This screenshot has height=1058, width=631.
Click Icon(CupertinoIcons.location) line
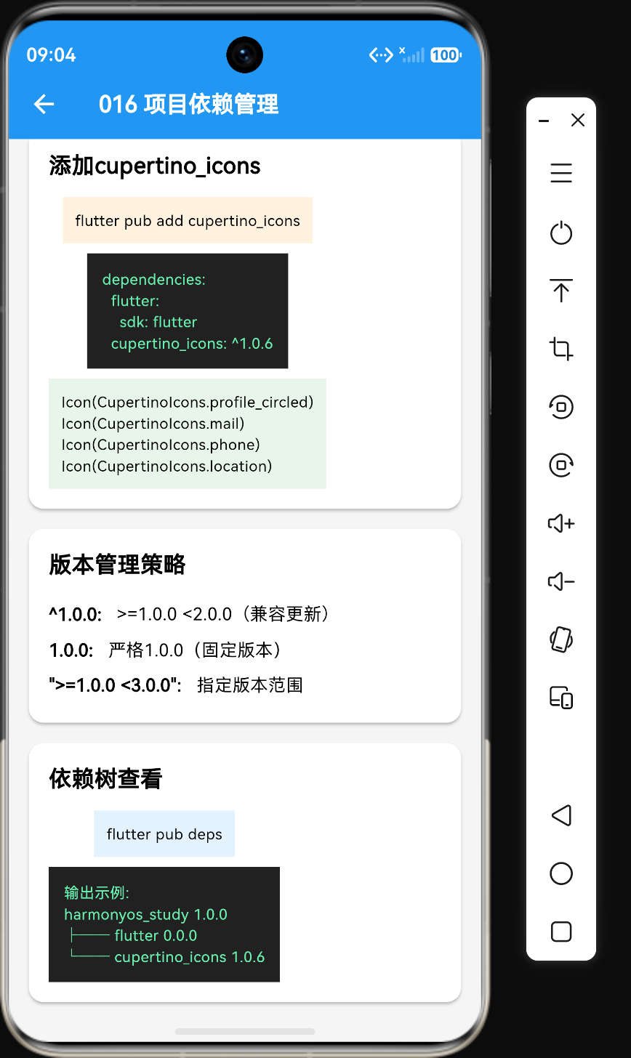[166, 466]
